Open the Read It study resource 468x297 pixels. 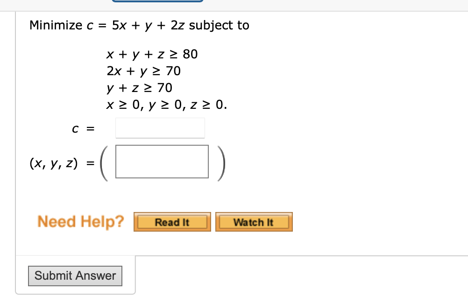tap(172, 222)
